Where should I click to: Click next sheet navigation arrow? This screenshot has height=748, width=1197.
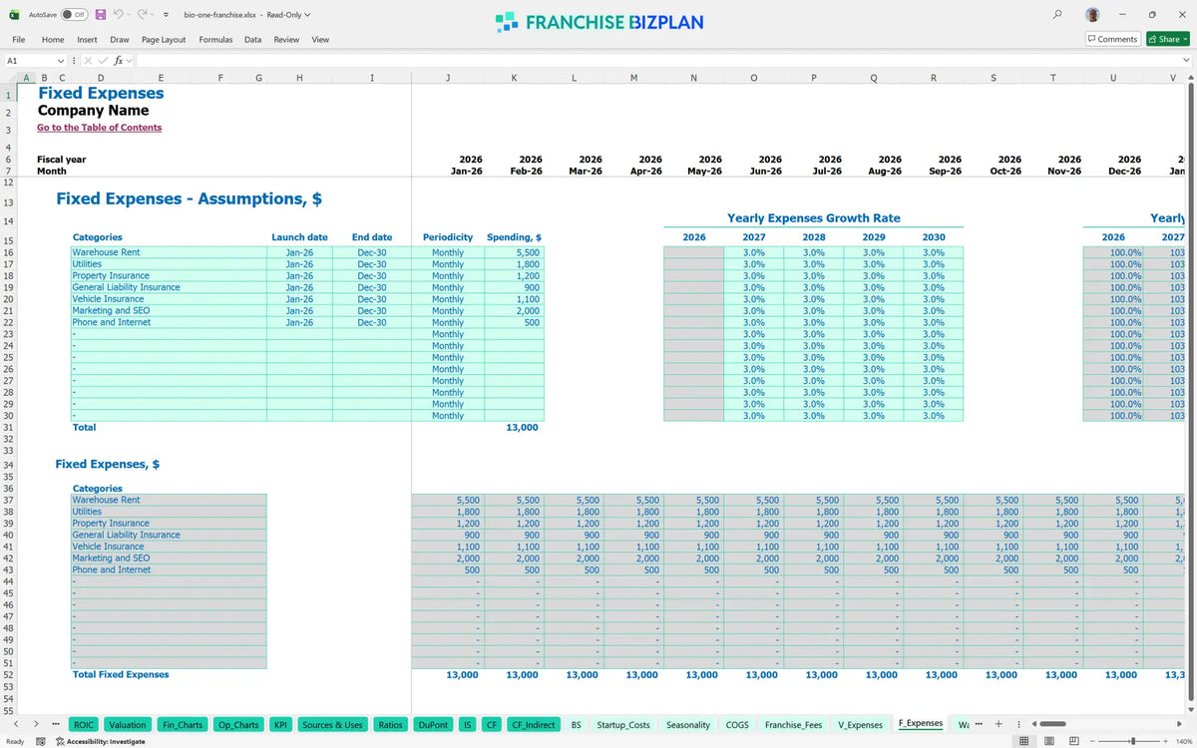pos(36,724)
